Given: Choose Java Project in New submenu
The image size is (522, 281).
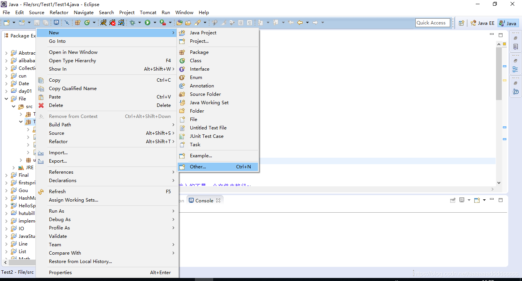Looking at the screenshot, I should point(218,33).
